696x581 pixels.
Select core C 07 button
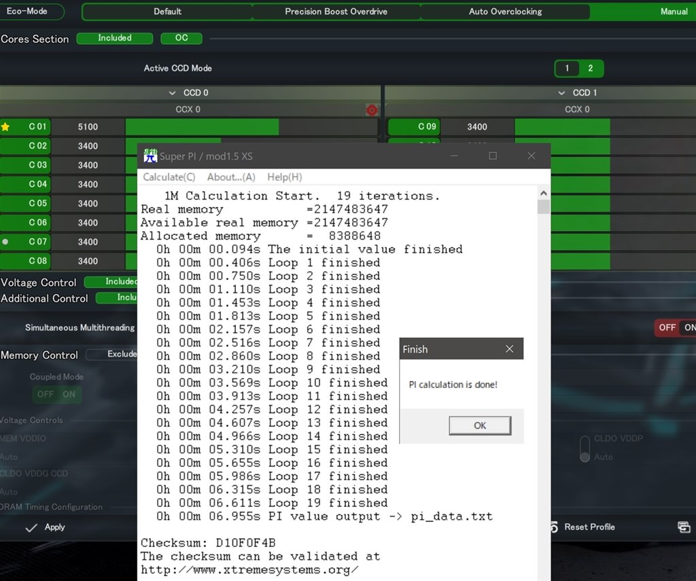pos(25,242)
